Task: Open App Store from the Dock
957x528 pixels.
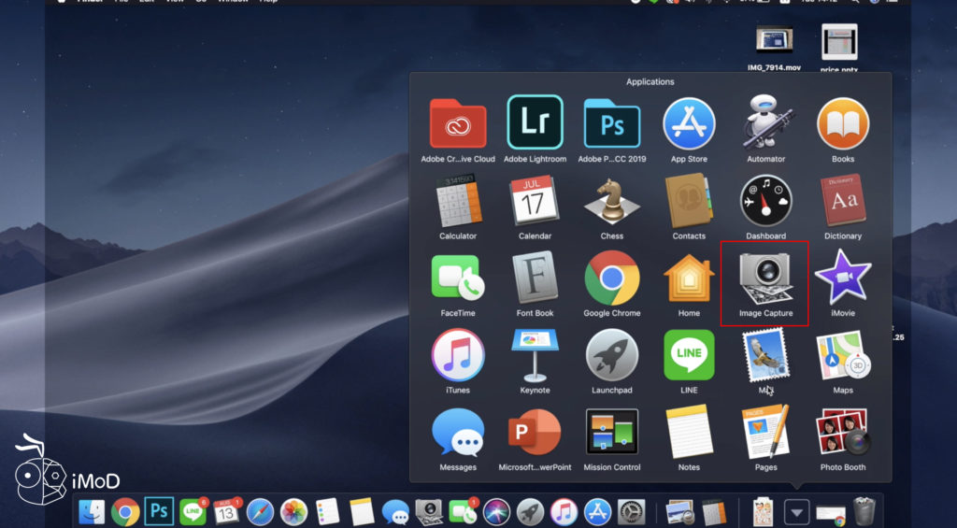Action: 597,511
